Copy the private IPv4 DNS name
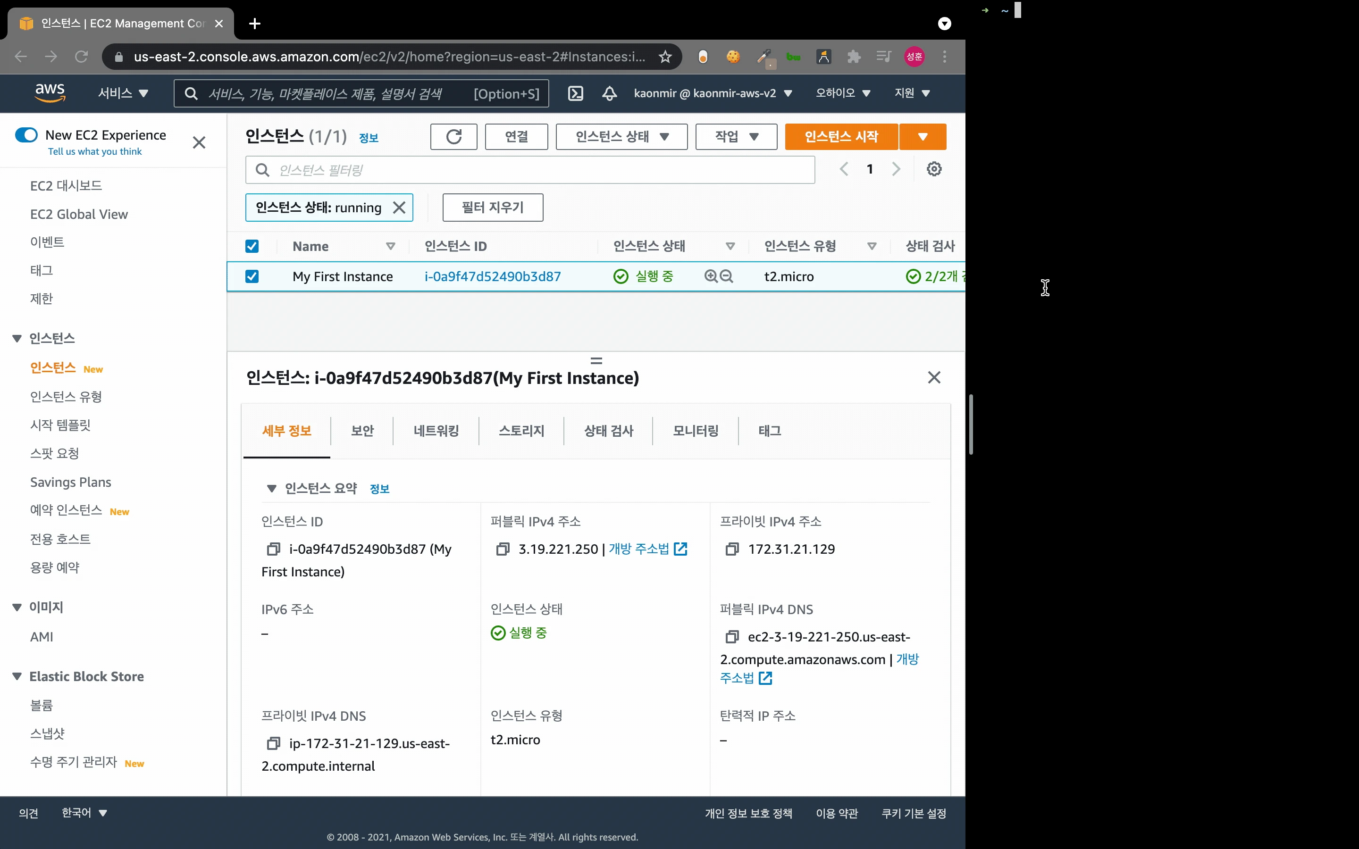Viewport: 1359px width, 849px height. click(274, 743)
